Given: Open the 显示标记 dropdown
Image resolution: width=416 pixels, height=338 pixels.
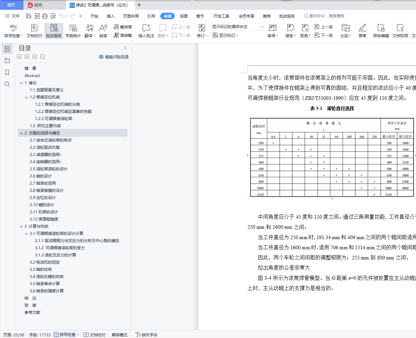Looking at the screenshot, I should [225, 35].
